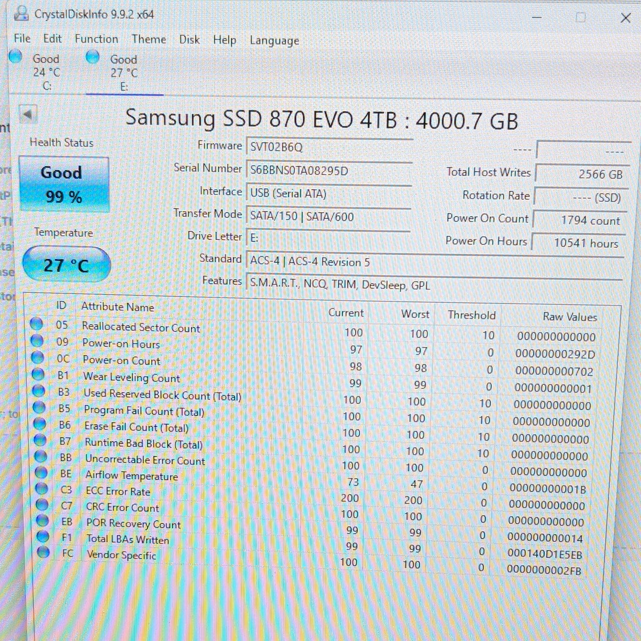Select the CRC Error Count attribute name
This screenshot has height=641, width=641.
tap(122, 507)
